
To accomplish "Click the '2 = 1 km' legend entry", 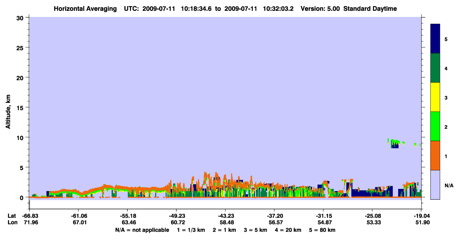I will [x=224, y=230].
